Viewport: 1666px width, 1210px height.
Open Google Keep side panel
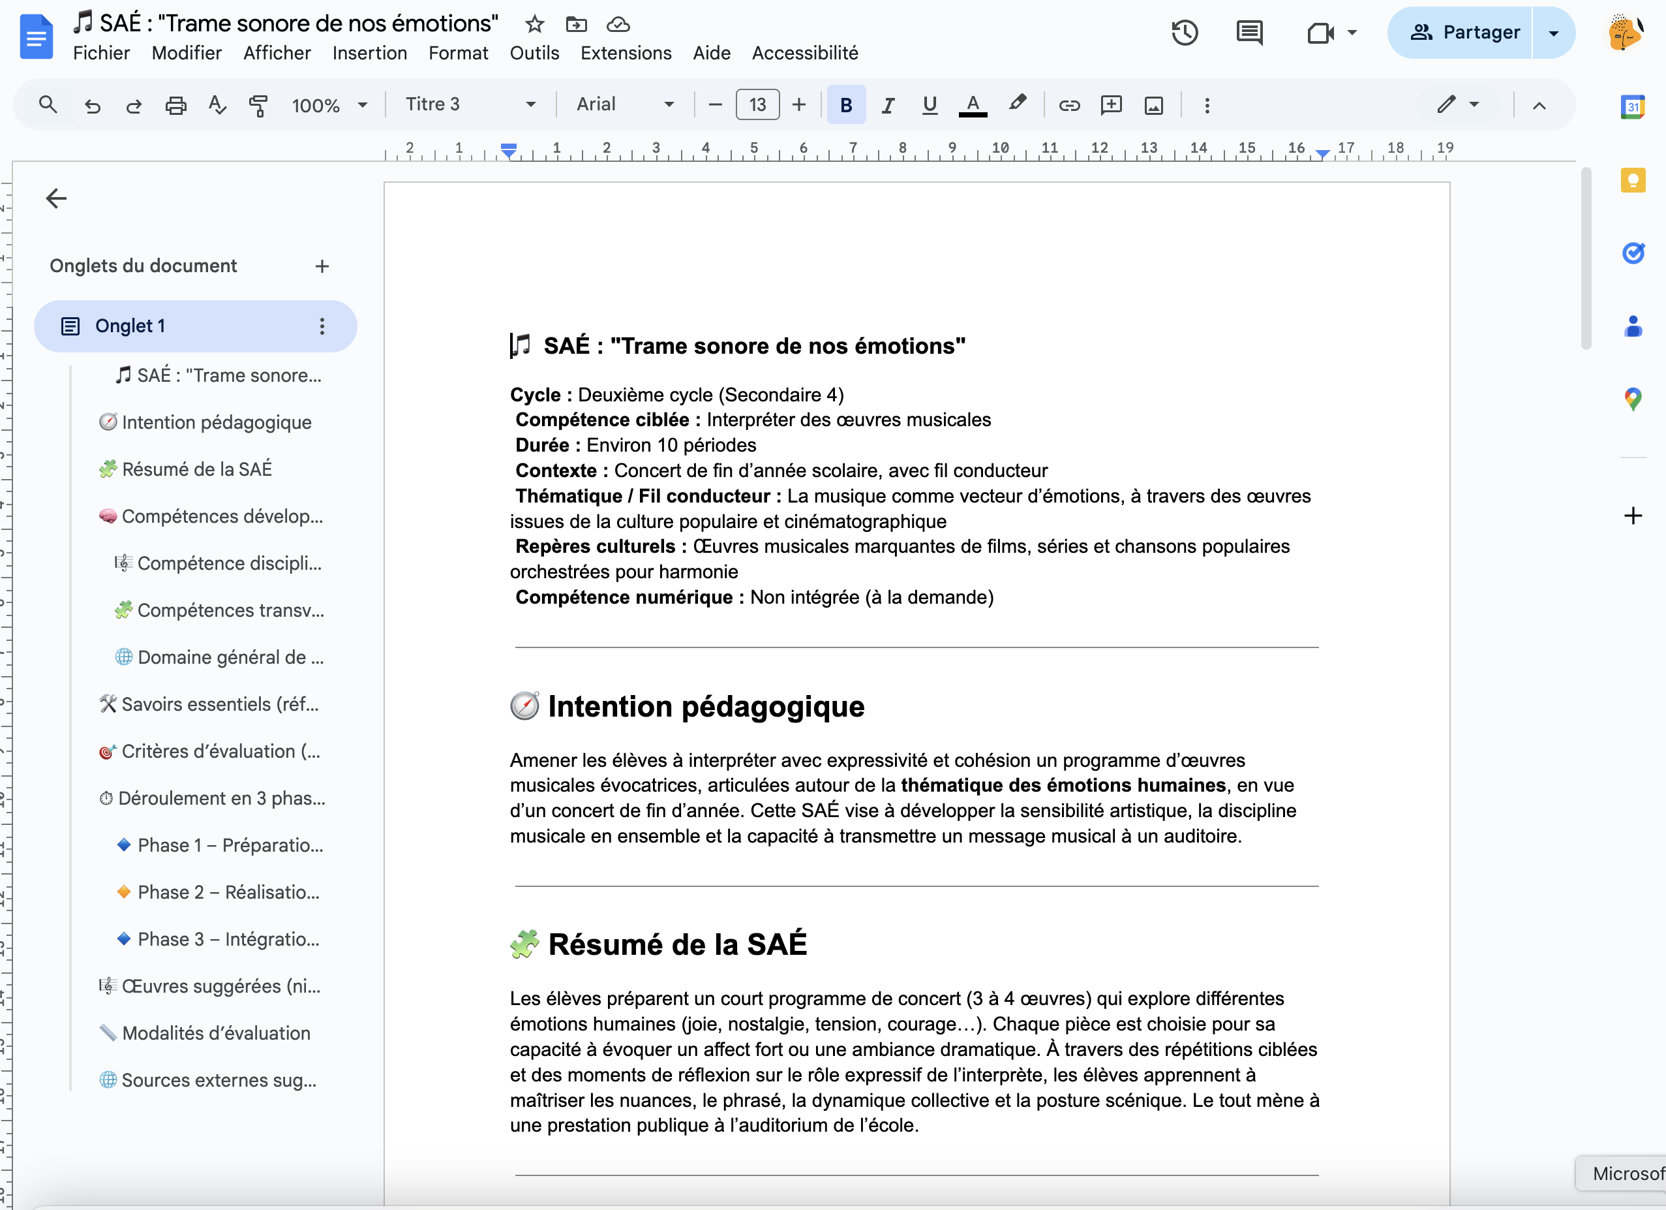[1633, 180]
